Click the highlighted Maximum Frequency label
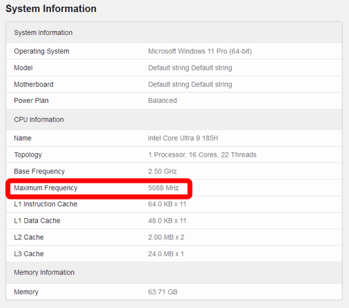Viewport: 349px width, 308px height. tap(45, 188)
